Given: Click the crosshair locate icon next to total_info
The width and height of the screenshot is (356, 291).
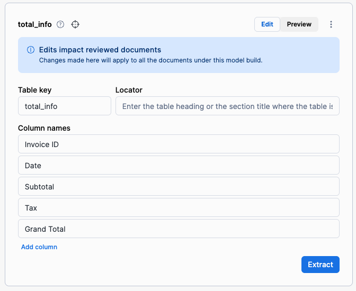Looking at the screenshot, I should (75, 24).
